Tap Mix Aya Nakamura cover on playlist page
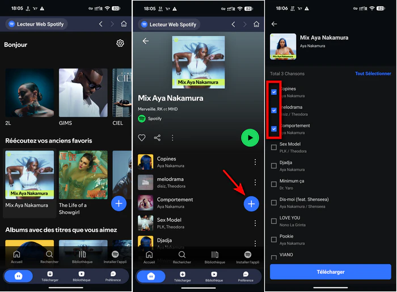The image size is (397, 292). tap(198, 62)
